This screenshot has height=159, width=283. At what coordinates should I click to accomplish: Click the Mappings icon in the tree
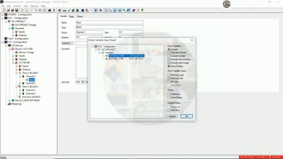[9, 104]
